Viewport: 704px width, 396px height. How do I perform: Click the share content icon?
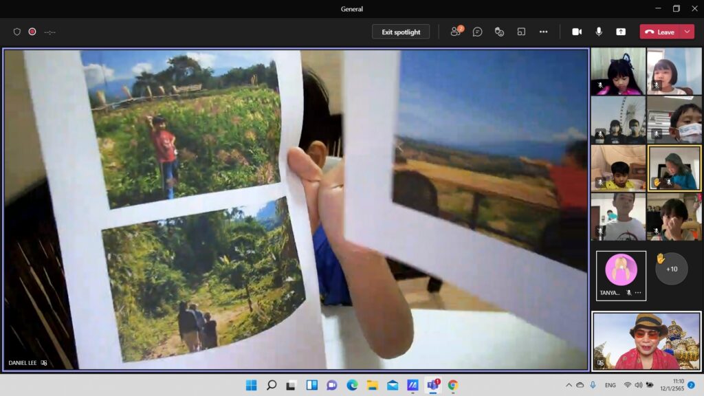pyautogui.click(x=621, y=32)
